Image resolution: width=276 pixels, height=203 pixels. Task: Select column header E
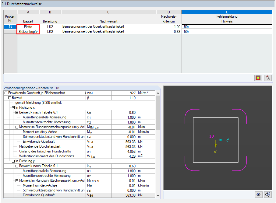227,12
